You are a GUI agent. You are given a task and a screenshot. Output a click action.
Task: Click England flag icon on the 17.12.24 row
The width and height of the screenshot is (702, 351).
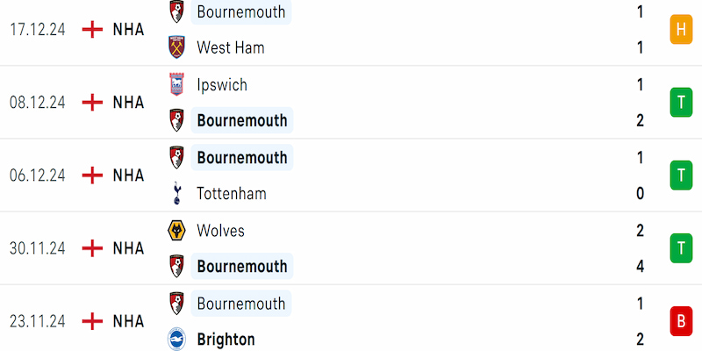(93, 30)
